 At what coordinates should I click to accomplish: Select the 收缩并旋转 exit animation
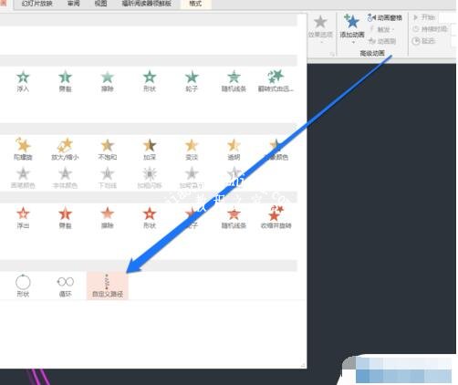276,217
